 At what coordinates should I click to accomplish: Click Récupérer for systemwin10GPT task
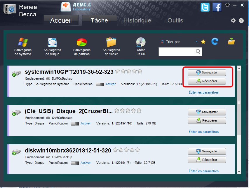coord(207,81)
